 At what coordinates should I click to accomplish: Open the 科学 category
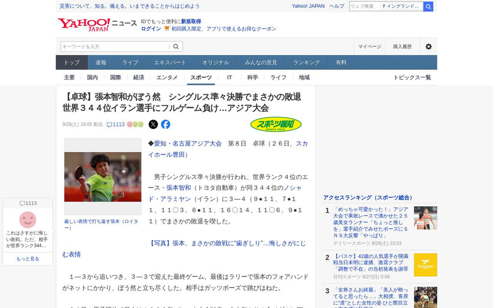tap(252, 77)
